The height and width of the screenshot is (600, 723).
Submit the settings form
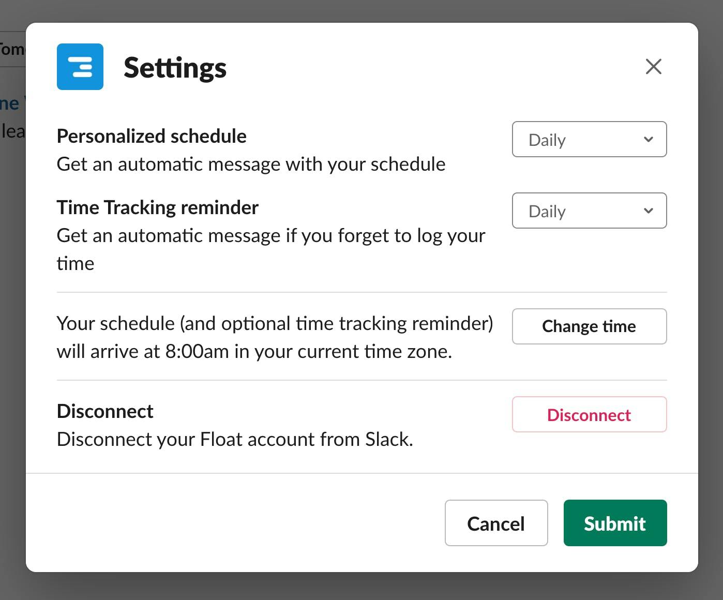[x=615, y=523]
